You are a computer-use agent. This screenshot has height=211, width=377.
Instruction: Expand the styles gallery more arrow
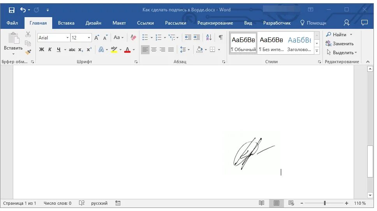[317, 51]
